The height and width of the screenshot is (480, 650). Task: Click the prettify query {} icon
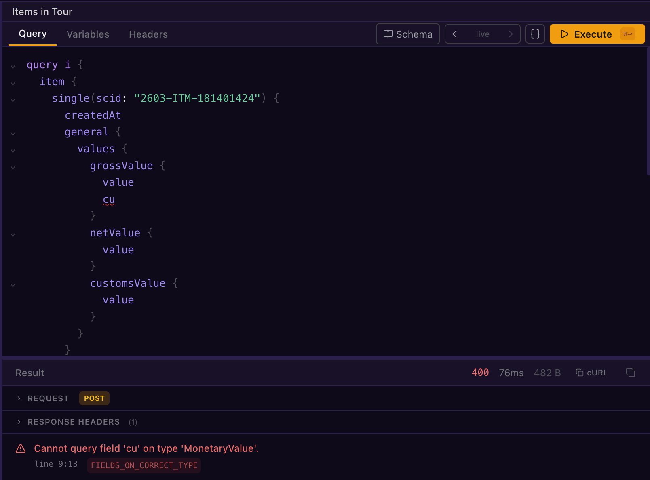[x=535, y=34]
